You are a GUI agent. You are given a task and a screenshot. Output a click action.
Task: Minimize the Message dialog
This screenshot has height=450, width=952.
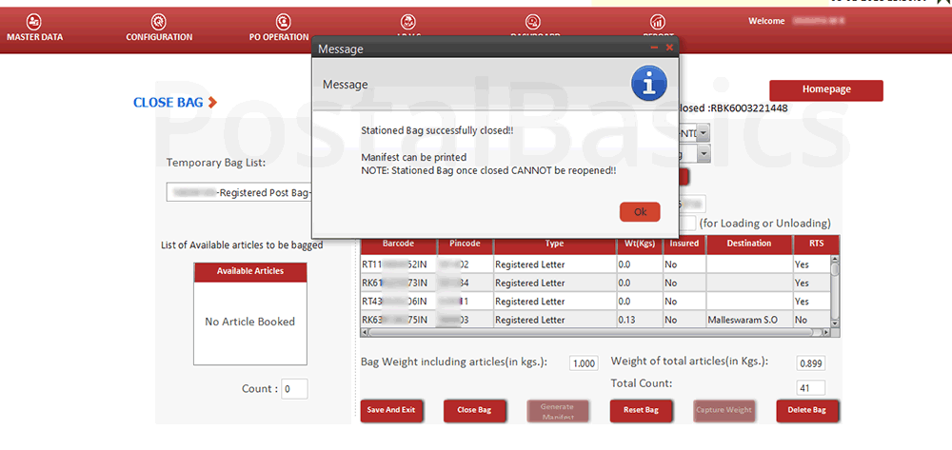[654, 48]
